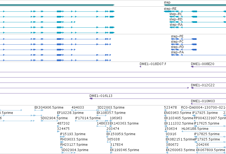Select the EK150959.5prime EST label

coord(121,134)
